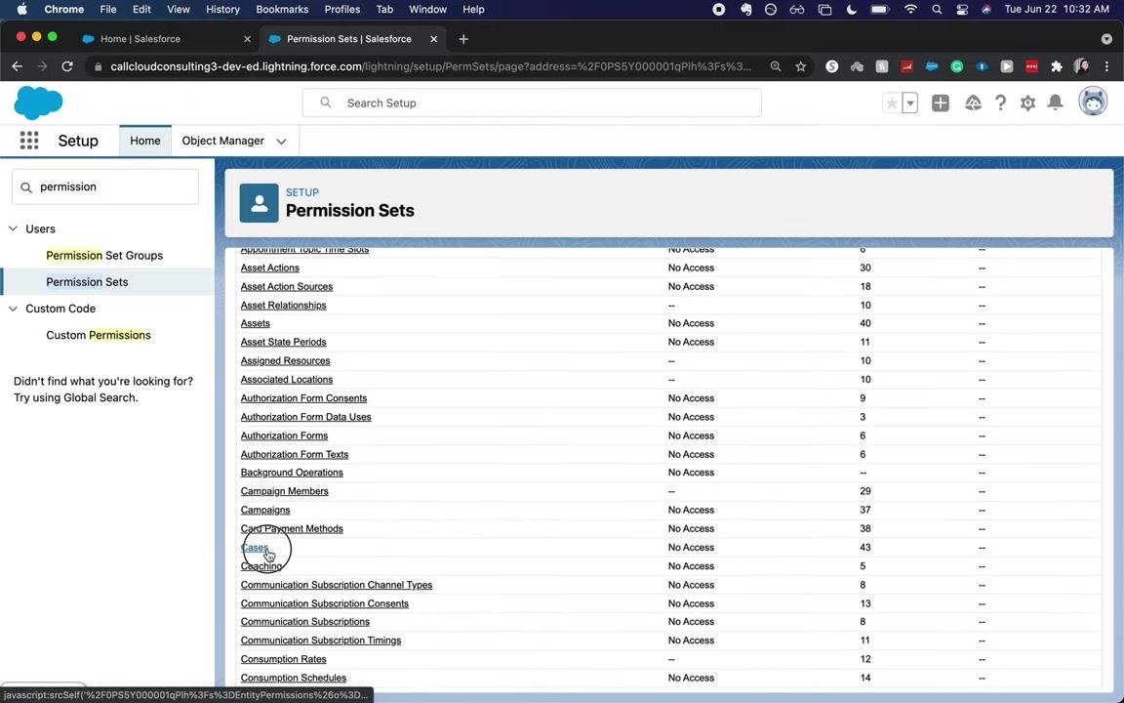
Task: Close the Permission Sets | Salesforce tab
Action: coord(433,39)
